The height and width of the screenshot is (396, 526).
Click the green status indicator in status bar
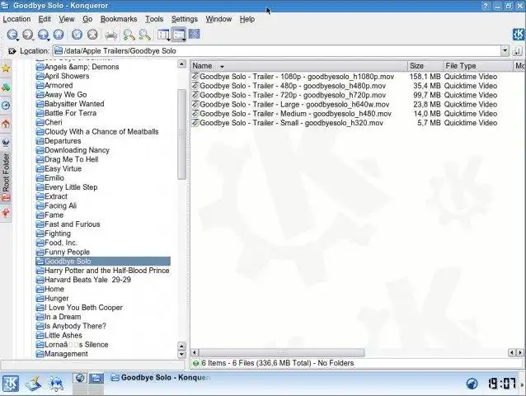click(x=196, y=363)
